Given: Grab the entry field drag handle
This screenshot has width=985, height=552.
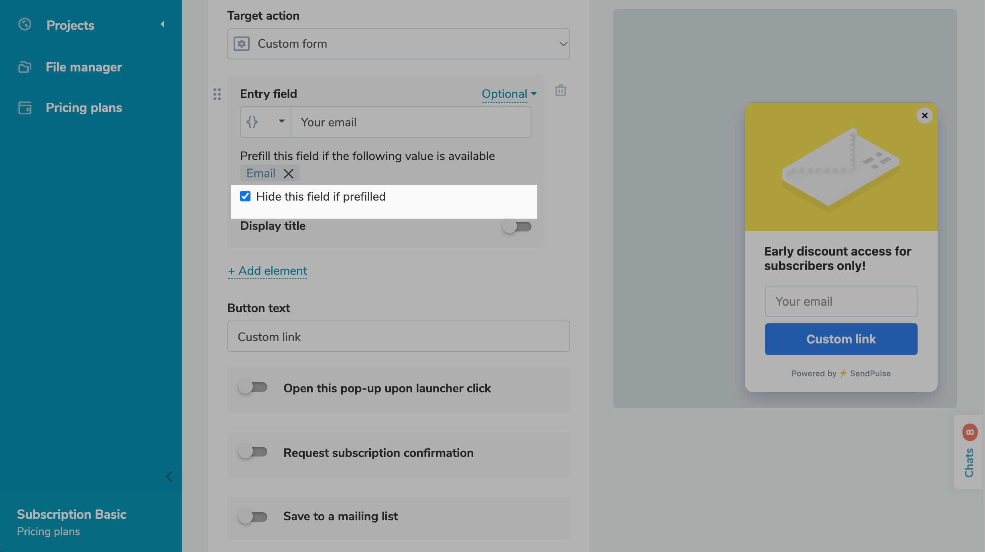Looking at the screenshot, I should [x=217, y=94].
